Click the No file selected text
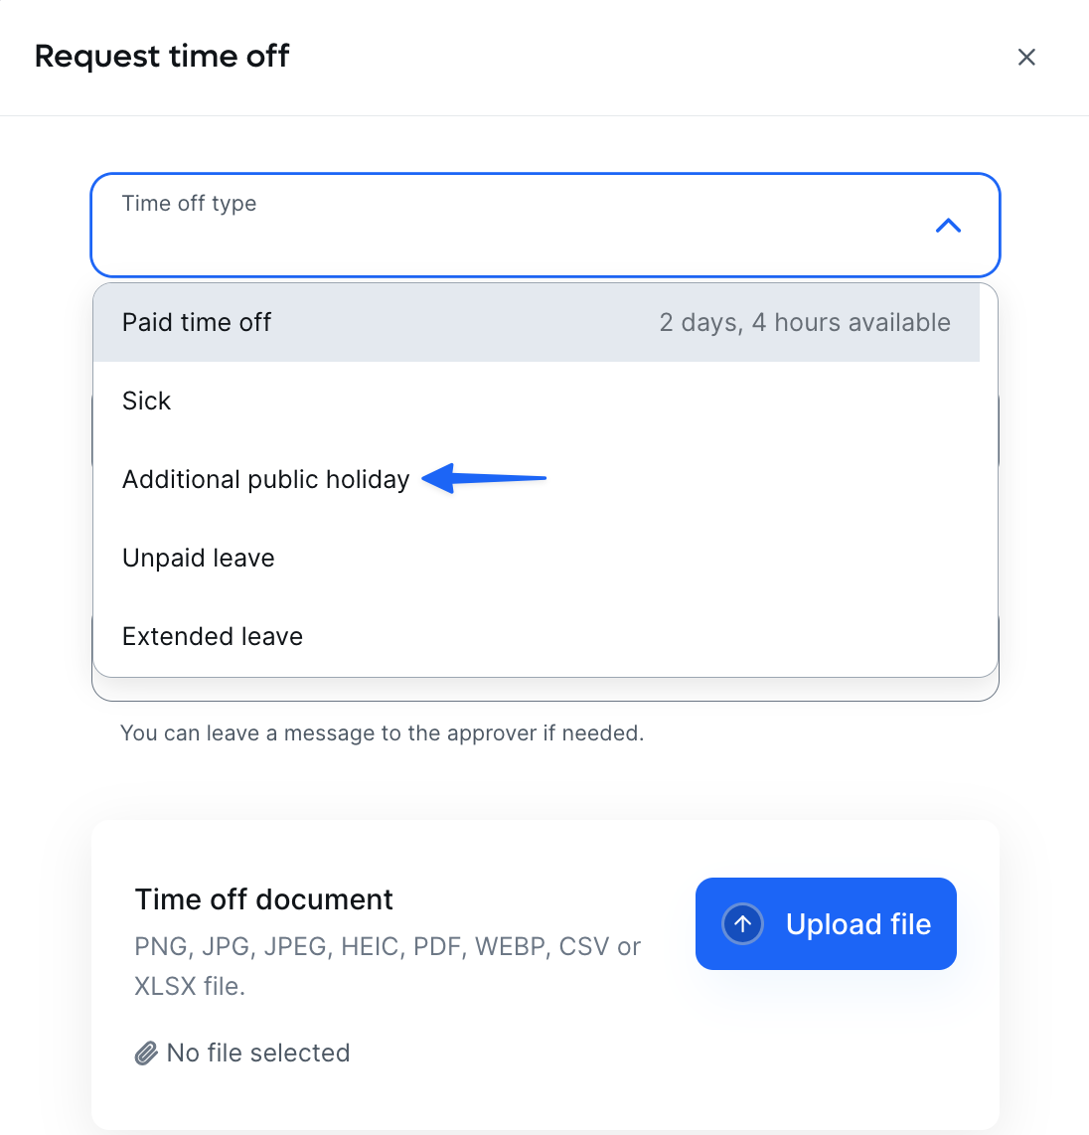The width and height of the screenshot is (1089, 1135). click(x=258, y=1054)
